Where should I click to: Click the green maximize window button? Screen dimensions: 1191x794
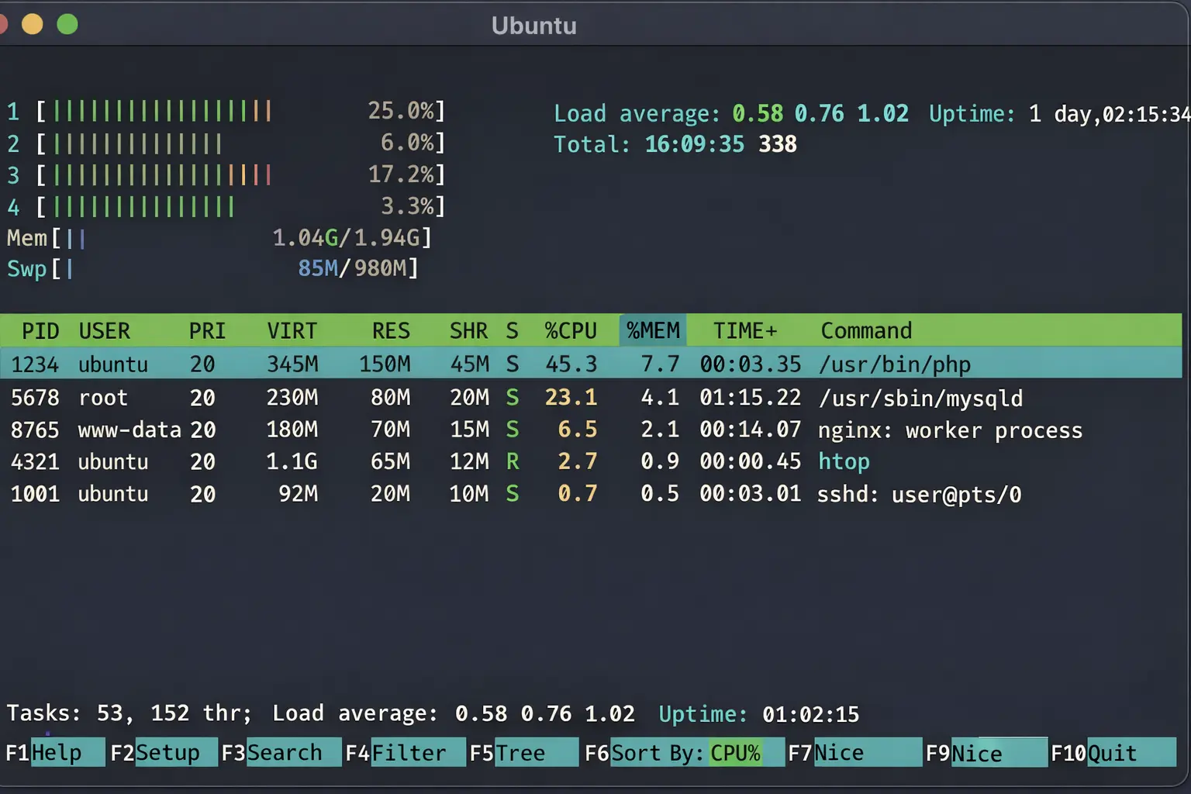click(67, 24)
